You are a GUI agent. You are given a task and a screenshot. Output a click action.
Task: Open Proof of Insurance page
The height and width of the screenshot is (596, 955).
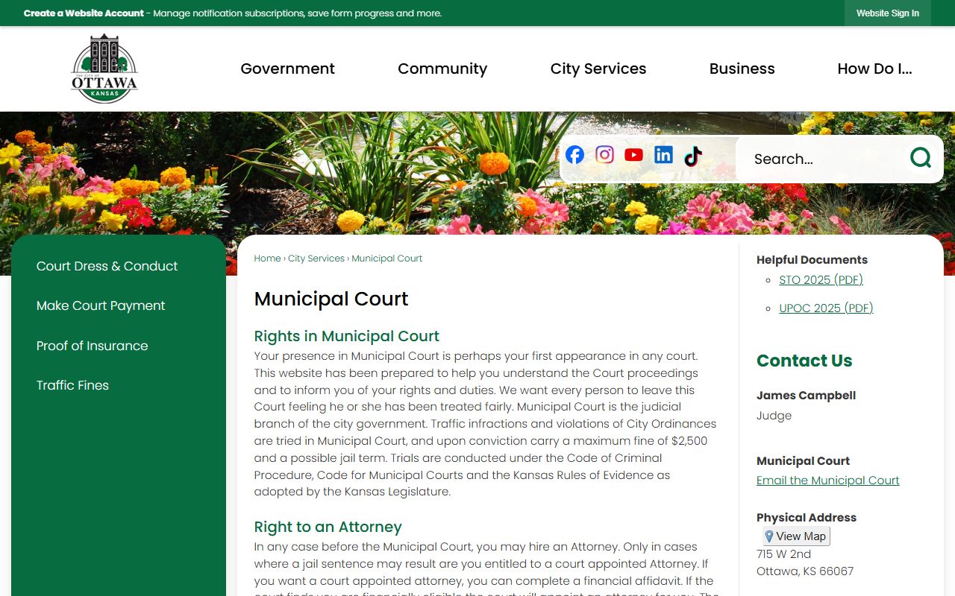pyautogui.click(x=92, y=346)
